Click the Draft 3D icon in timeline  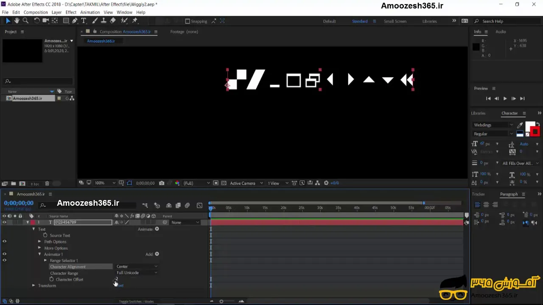coord(157,205)
